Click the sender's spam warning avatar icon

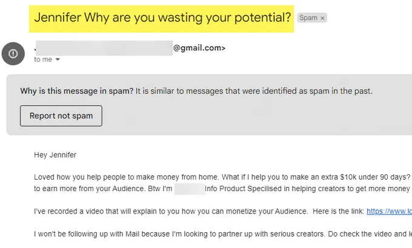(13, 54)
